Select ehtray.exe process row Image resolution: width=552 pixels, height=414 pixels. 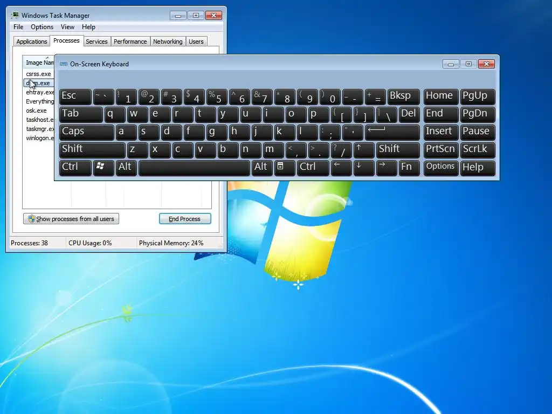click(39, 92)
